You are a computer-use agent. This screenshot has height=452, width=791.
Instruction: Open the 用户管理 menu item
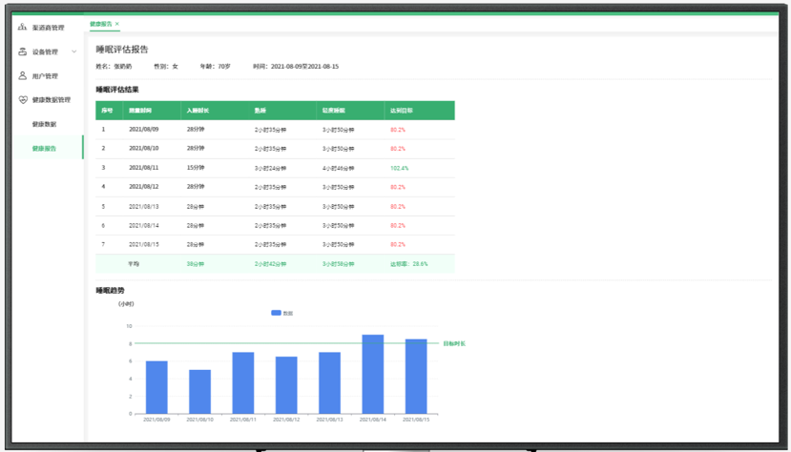pyautogui.click(x=45, y=76)
